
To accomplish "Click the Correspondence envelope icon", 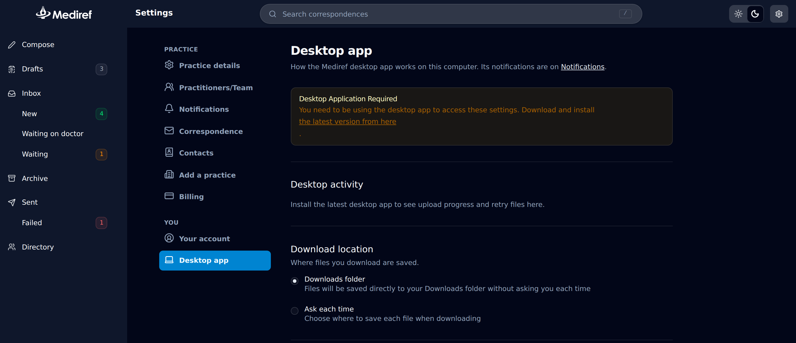I will pos(169,131).
